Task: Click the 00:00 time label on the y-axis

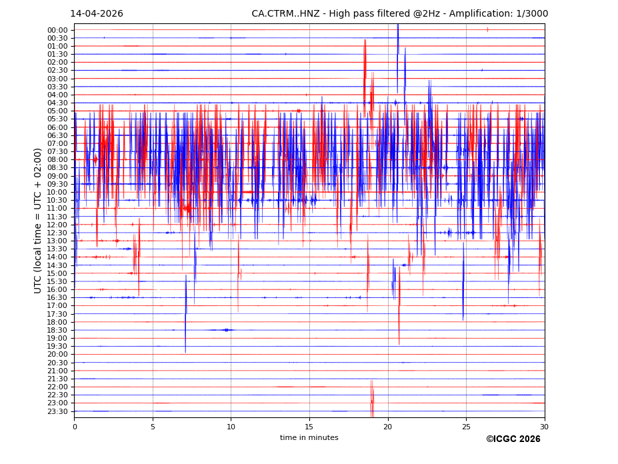Action: 57,30
